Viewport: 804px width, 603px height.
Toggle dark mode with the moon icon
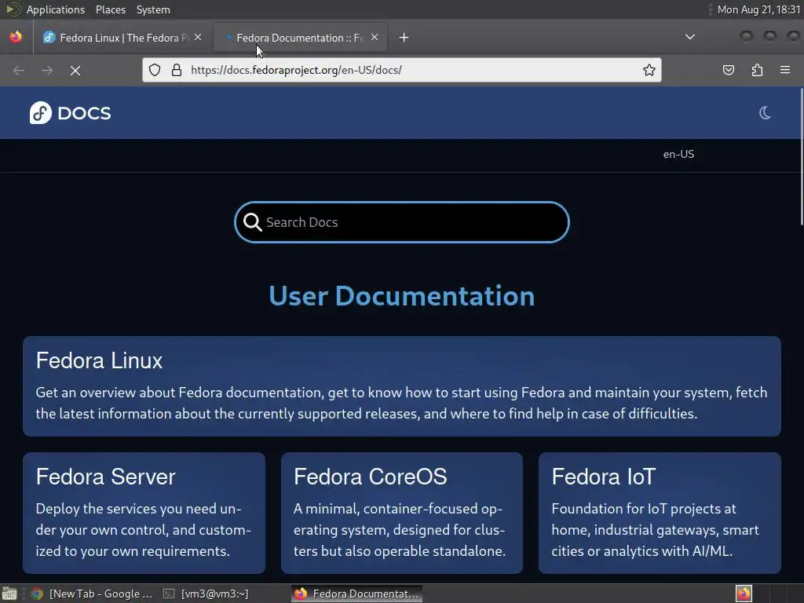(x=765, y=113)
